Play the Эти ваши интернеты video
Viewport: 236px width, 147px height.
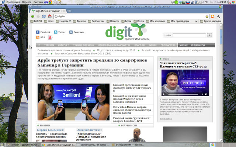point(164,94)
